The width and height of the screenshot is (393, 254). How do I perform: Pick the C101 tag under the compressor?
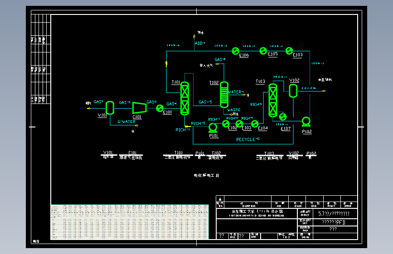[x=137, y=117]
